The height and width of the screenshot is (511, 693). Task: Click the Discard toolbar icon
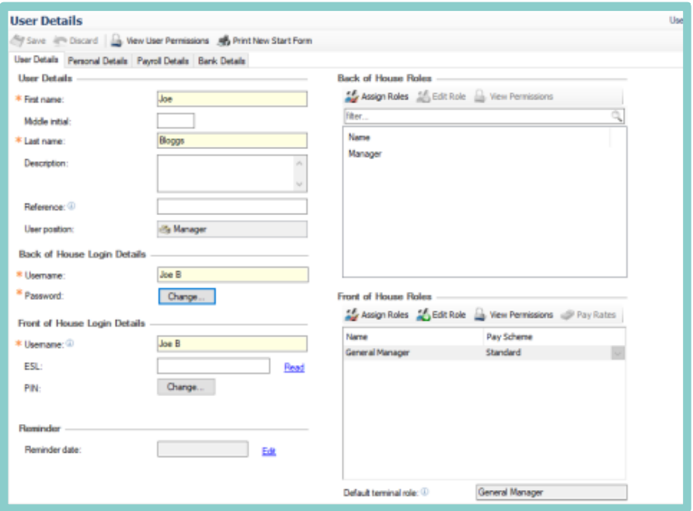(61, 40)
